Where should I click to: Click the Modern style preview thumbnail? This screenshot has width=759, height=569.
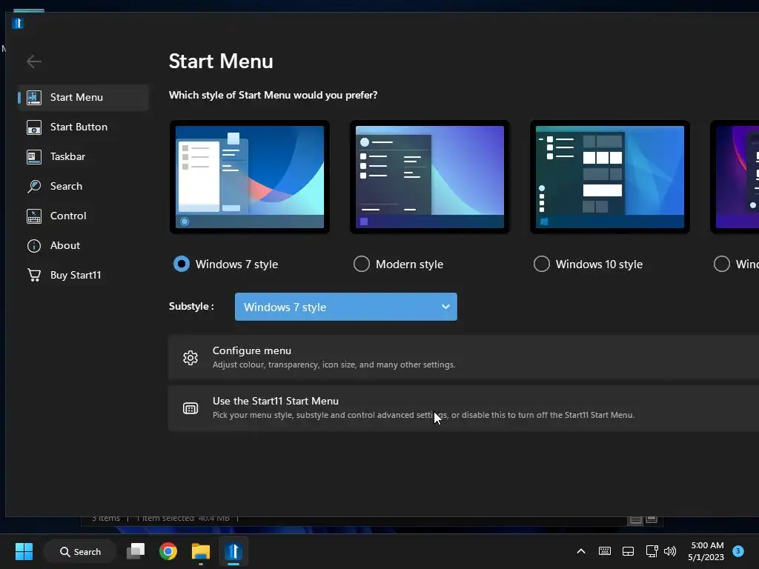pos(430,177)
